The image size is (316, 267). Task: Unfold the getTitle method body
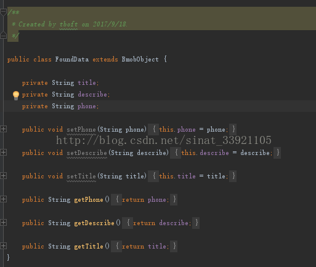[3, 246]
